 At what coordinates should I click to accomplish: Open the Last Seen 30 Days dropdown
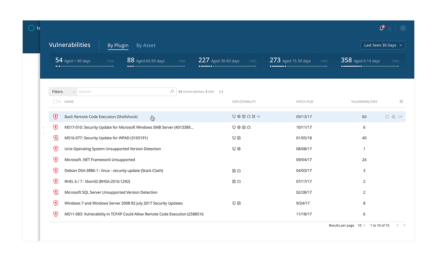(383, 45)
